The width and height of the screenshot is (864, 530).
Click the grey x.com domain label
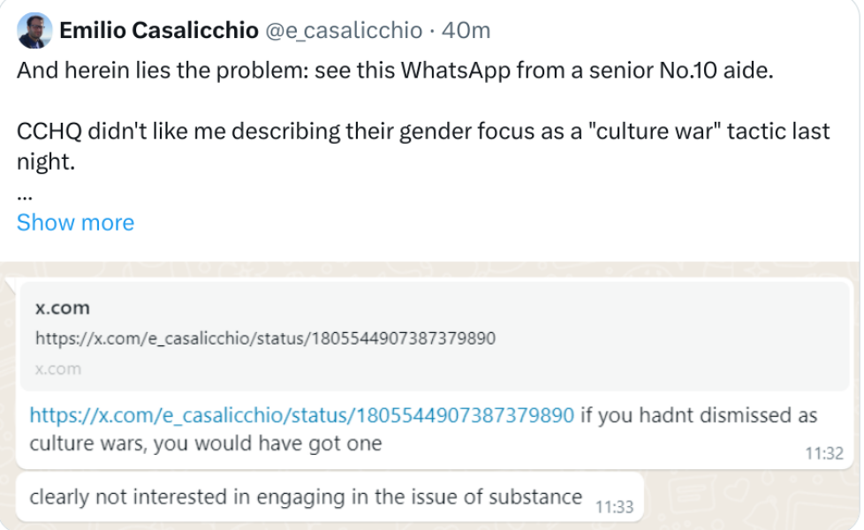[x=58, y=368]
